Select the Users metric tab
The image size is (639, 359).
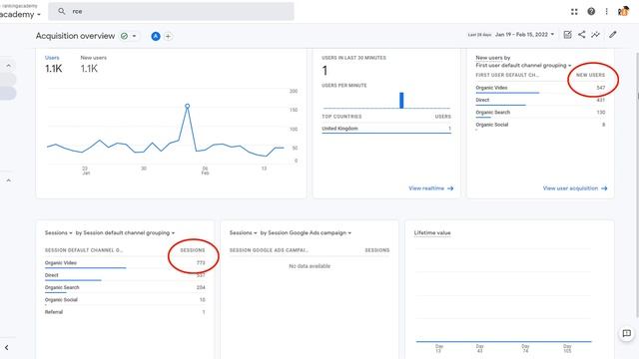(x=53, y=64)
